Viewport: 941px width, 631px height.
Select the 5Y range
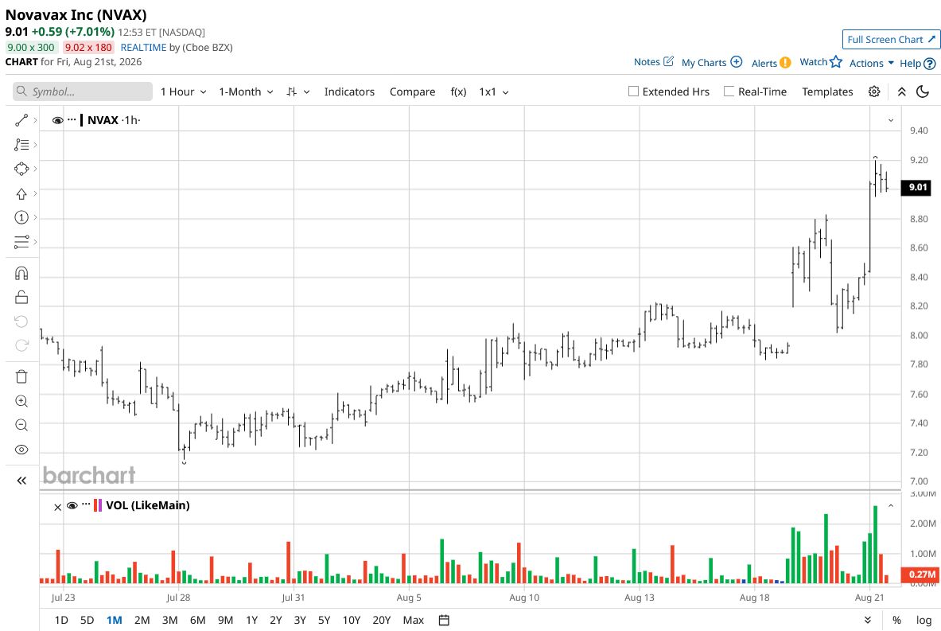[x=324, y=620]
